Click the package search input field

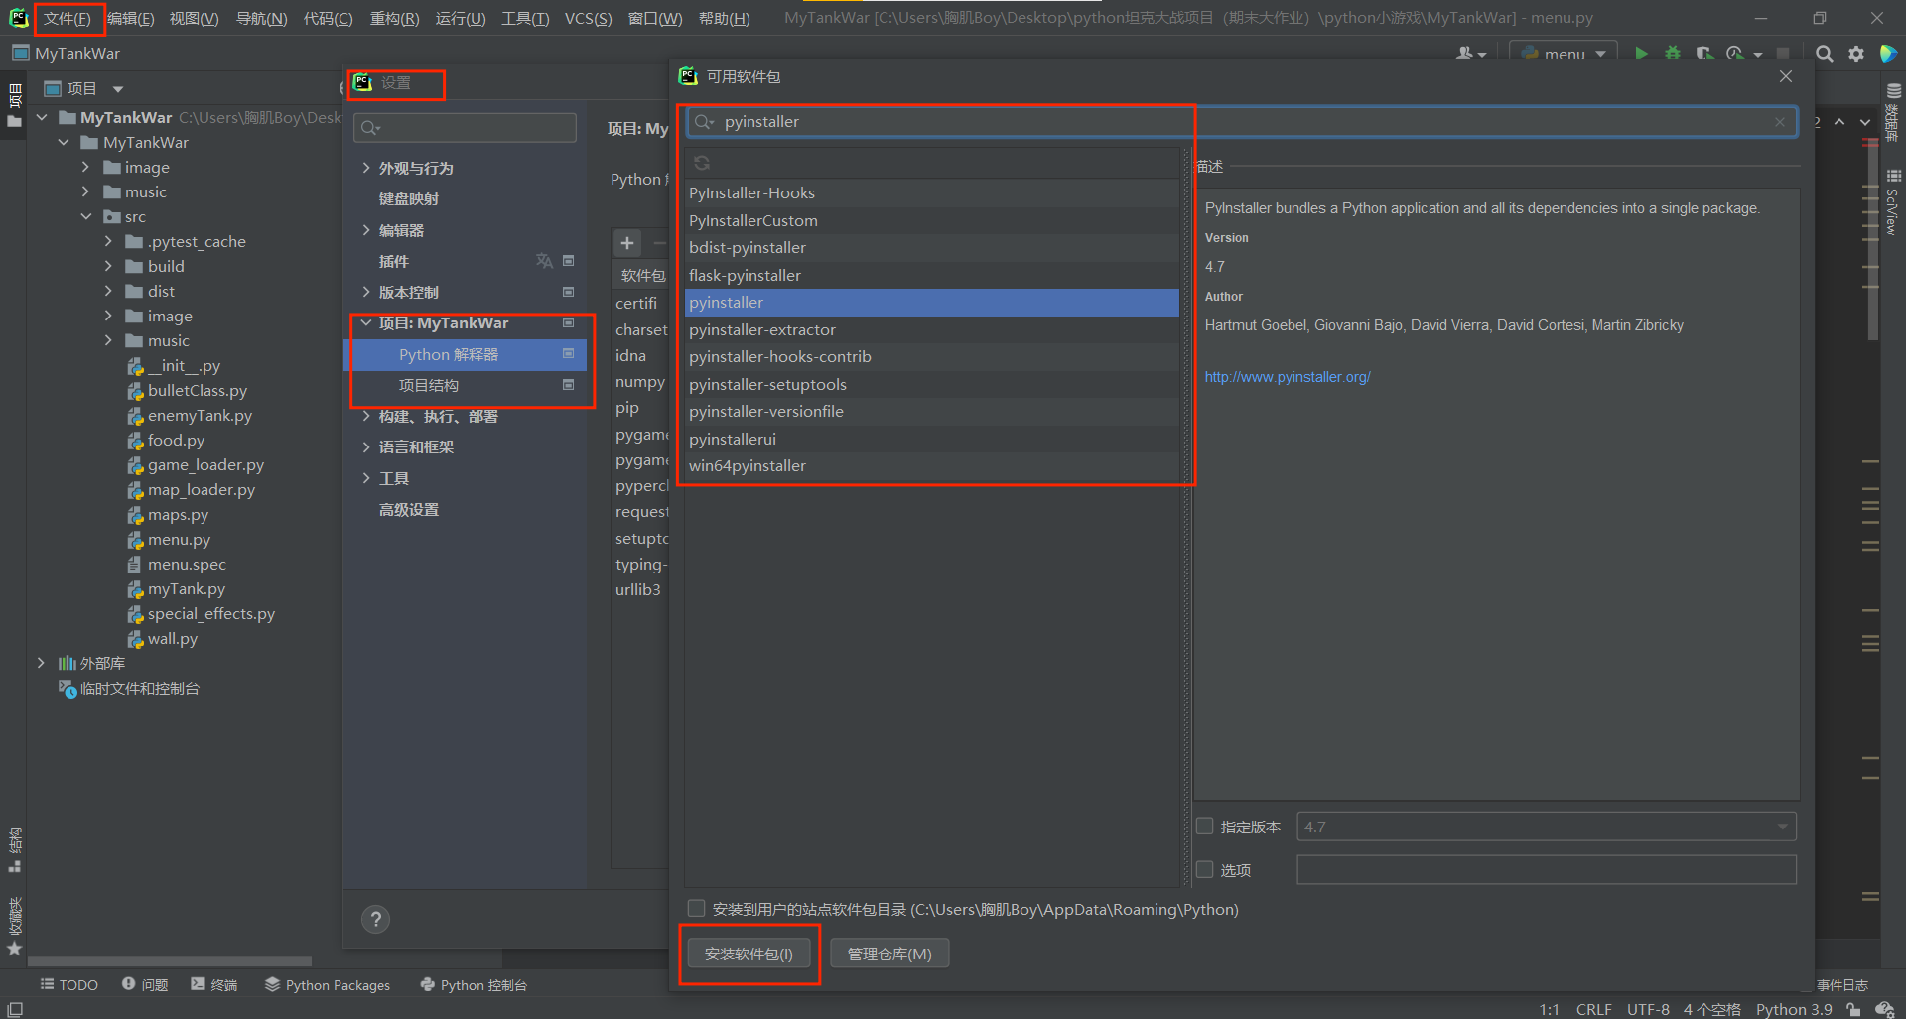[x=1241, y=121]
